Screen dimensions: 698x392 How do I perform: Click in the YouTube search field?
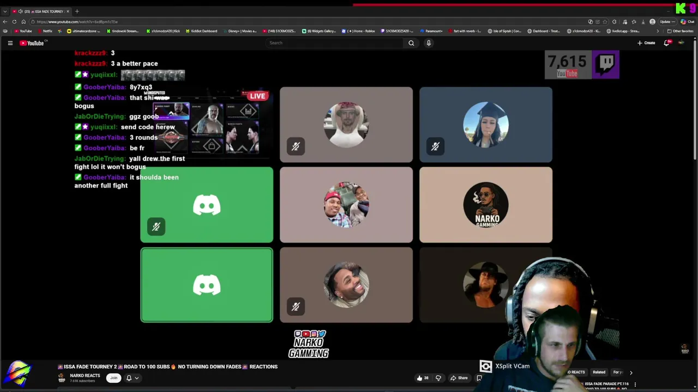click(x=335, y=43)
